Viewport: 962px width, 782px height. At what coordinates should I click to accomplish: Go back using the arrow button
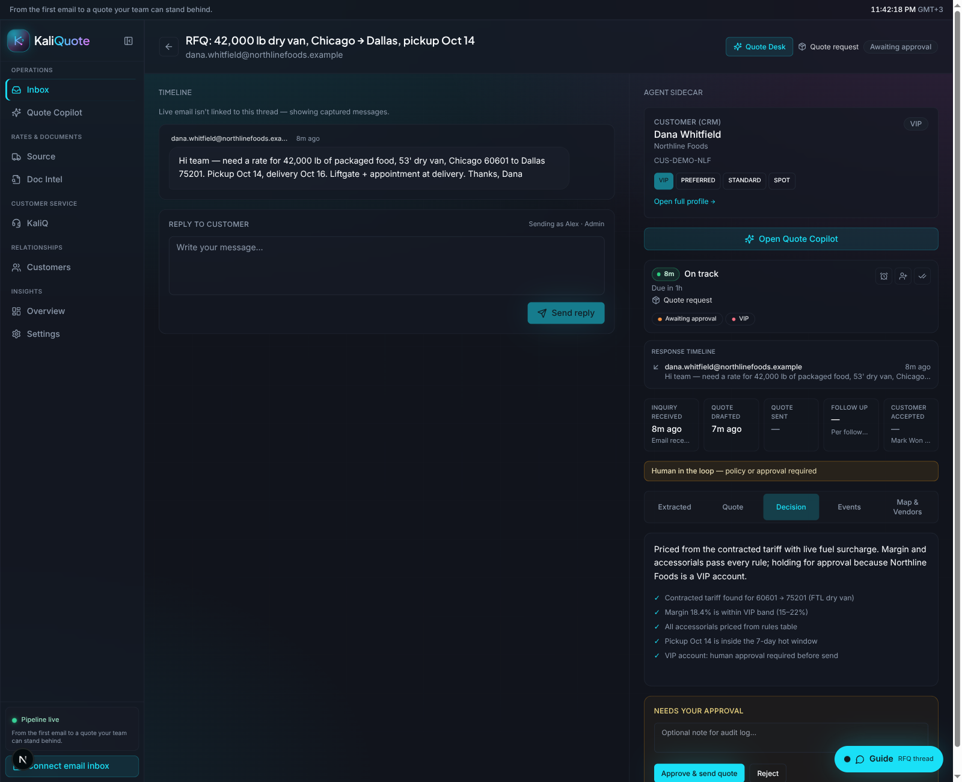click(x=169, y=46)
